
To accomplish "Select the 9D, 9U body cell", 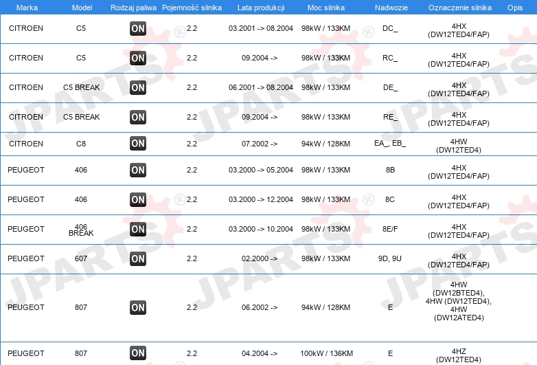I will pyautogui.click(x=390, y=258).
